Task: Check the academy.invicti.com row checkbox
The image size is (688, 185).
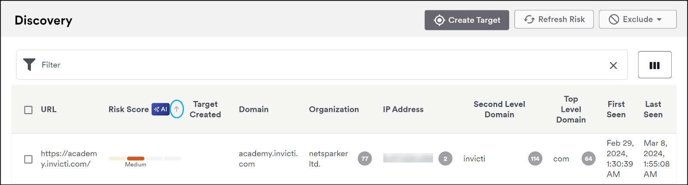Action: tap(28, 159)
